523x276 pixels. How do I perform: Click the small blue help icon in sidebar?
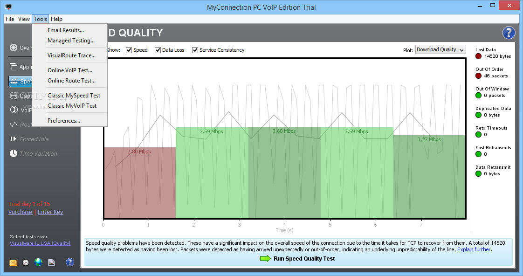click(70, 262)
